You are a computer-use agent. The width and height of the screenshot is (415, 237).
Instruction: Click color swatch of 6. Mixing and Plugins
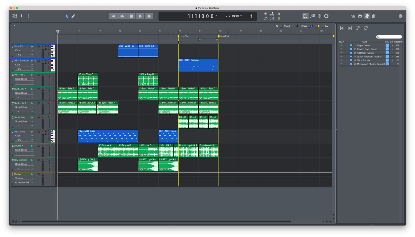[387, 64]
